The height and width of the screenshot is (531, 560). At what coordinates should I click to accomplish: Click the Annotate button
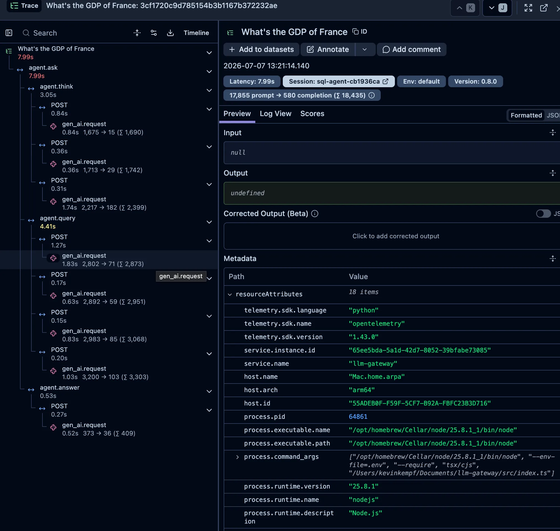point(328,49)
